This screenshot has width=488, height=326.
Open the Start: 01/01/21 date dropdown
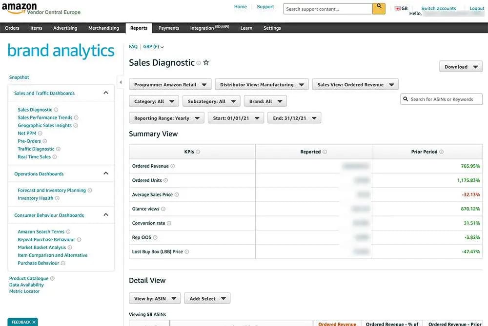point(236,118)
